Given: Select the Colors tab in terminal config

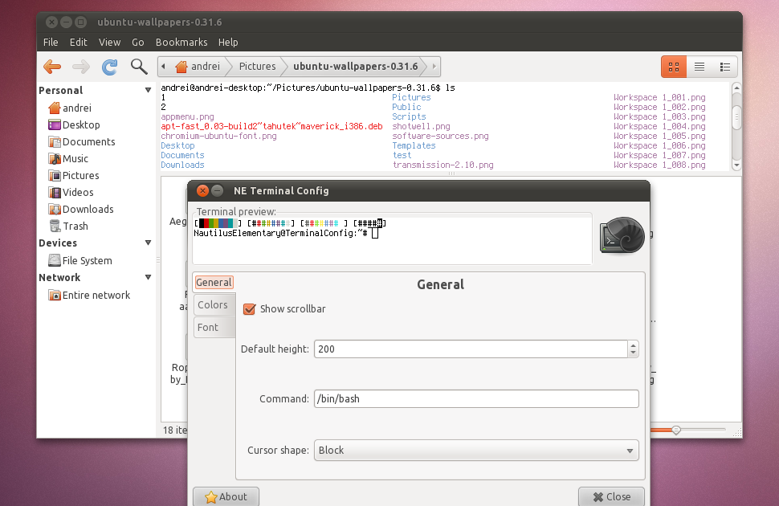Looking at the screenshot, I should pos(214,304).
